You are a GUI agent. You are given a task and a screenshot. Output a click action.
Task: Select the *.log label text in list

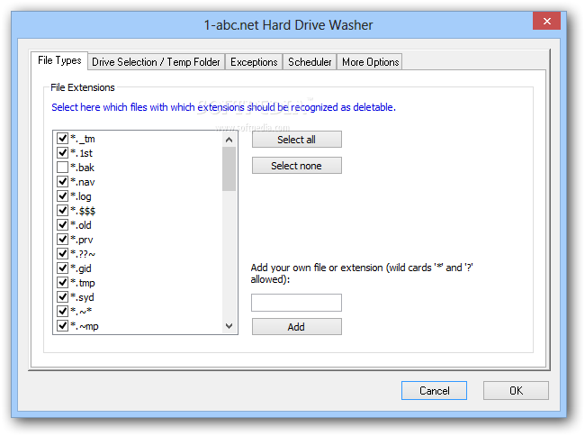81,196
